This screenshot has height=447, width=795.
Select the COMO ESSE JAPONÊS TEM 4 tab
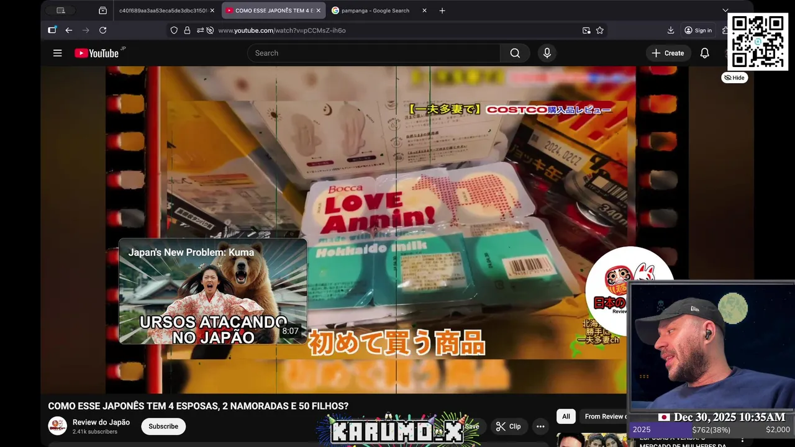pos(272,11)
